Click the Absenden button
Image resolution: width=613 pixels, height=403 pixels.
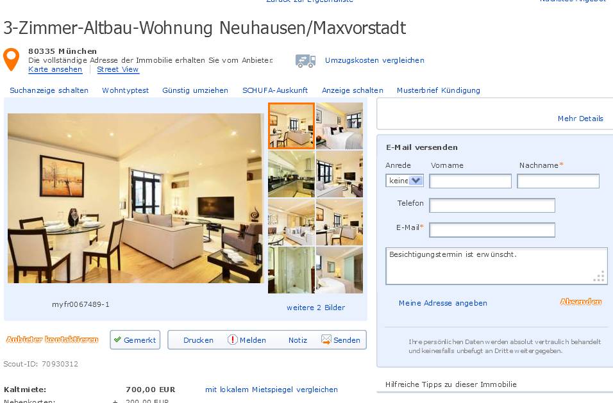click(580, 302)
